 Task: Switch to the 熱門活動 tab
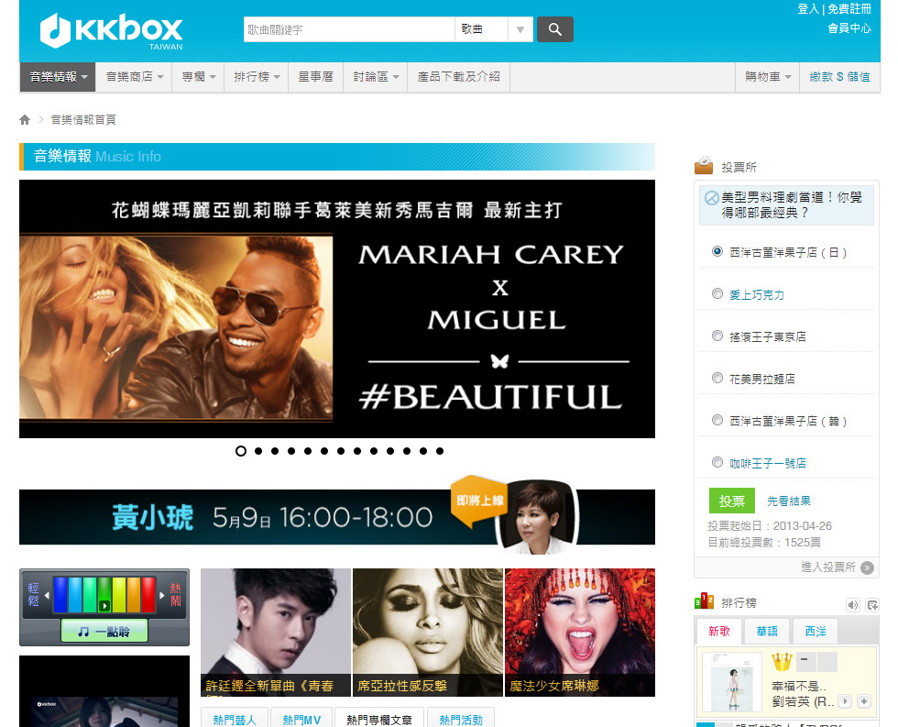click(x=460, y=719)
